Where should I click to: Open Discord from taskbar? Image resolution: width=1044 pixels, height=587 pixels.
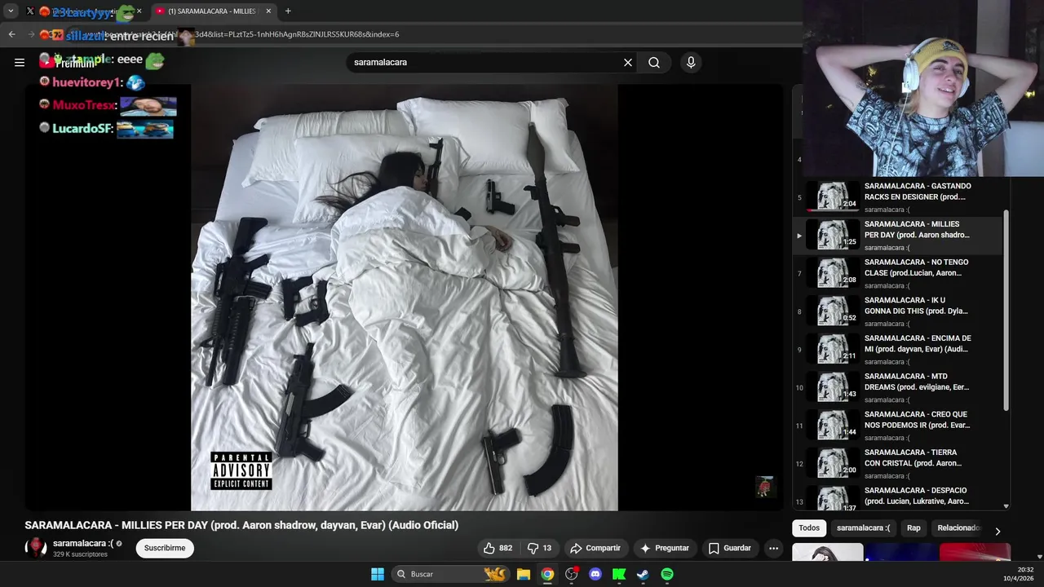coord(595,574)
